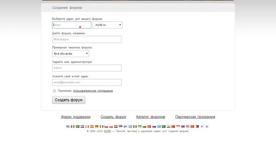This screenshot has width=276, height=155.
Task: Select the Philippines flag language
Action: pos(198,127)
